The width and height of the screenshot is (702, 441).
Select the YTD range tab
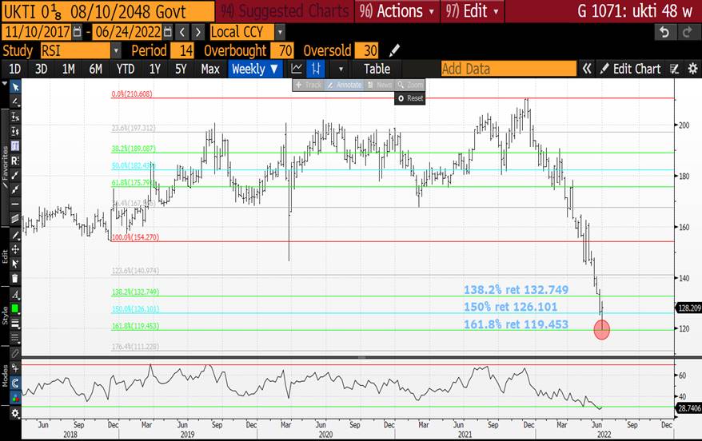(x=126, y=69)
